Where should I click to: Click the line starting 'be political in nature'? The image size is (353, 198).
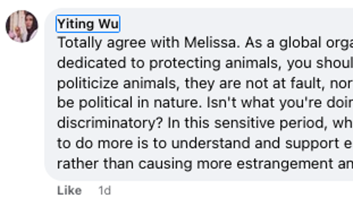(x=205, y=103)
